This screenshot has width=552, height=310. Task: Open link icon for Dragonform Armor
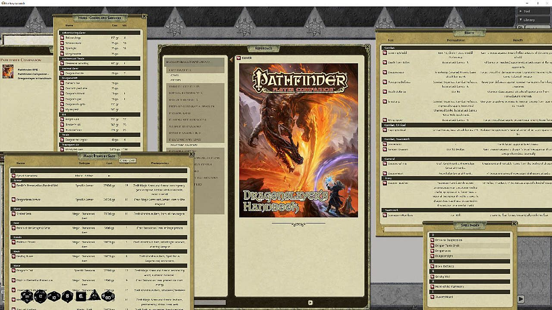[x=13, y=200]
